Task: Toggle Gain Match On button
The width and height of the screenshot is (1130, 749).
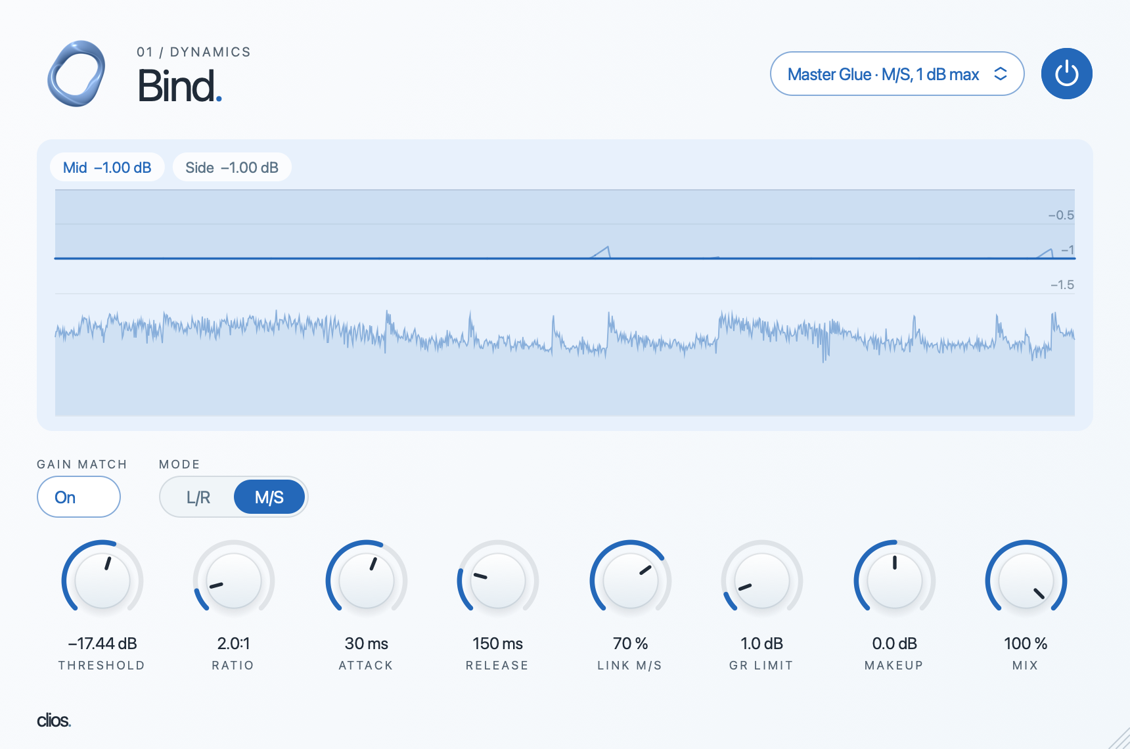Action: tap(79, 497)
